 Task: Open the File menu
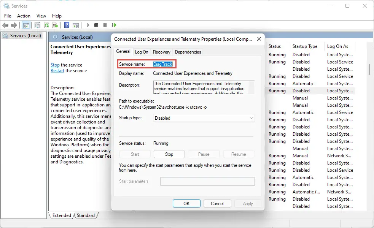click(8, 16)
